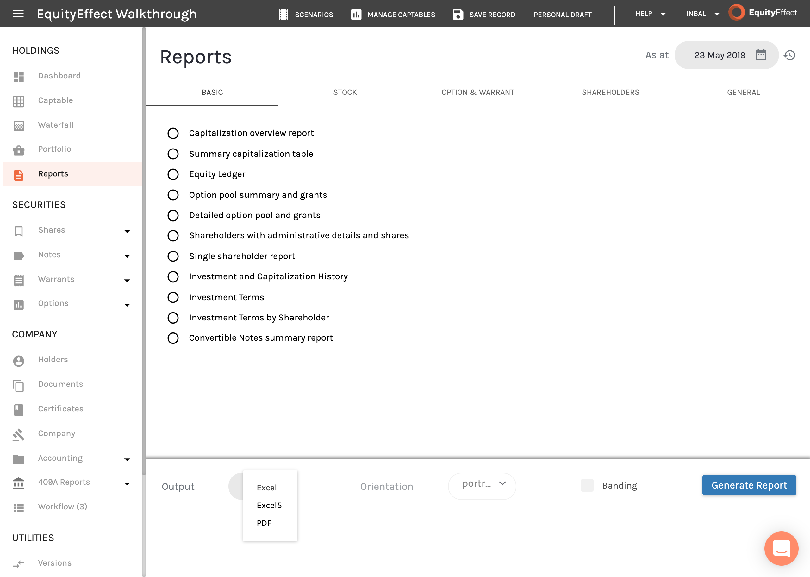Viewport: 810px width, 577px height.
Task: Select Option pool summary and grants
Action: tap(173, 195)
